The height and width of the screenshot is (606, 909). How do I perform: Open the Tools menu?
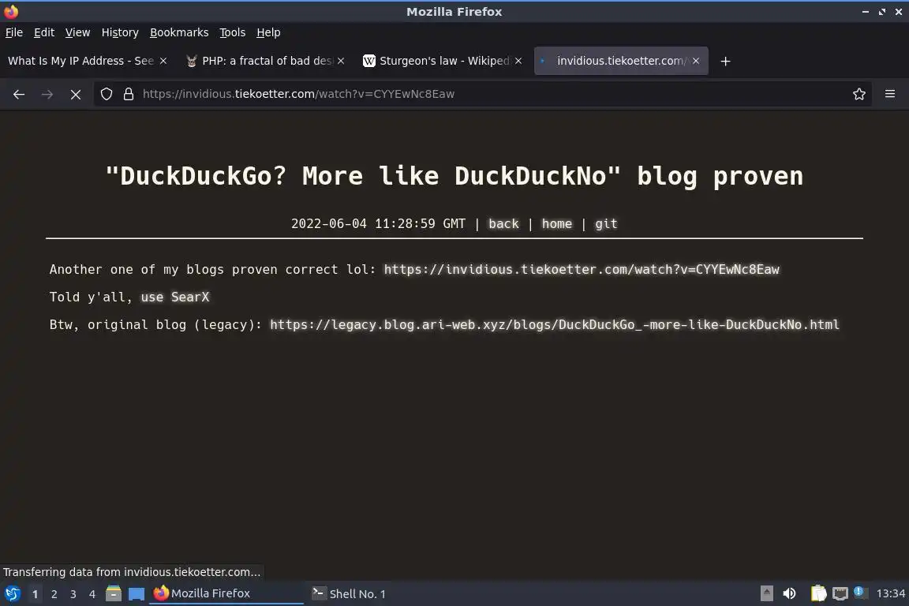[233, 32]
